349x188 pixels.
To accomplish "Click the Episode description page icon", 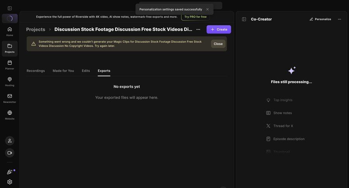I will (x=268, y=139).
